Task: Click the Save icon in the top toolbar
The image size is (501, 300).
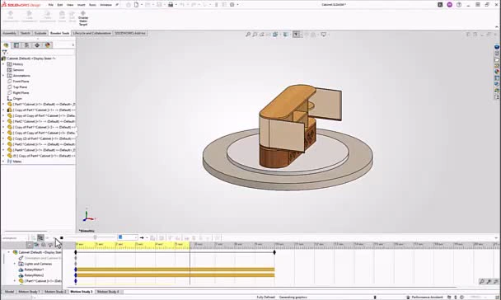Action: (171, 5)
